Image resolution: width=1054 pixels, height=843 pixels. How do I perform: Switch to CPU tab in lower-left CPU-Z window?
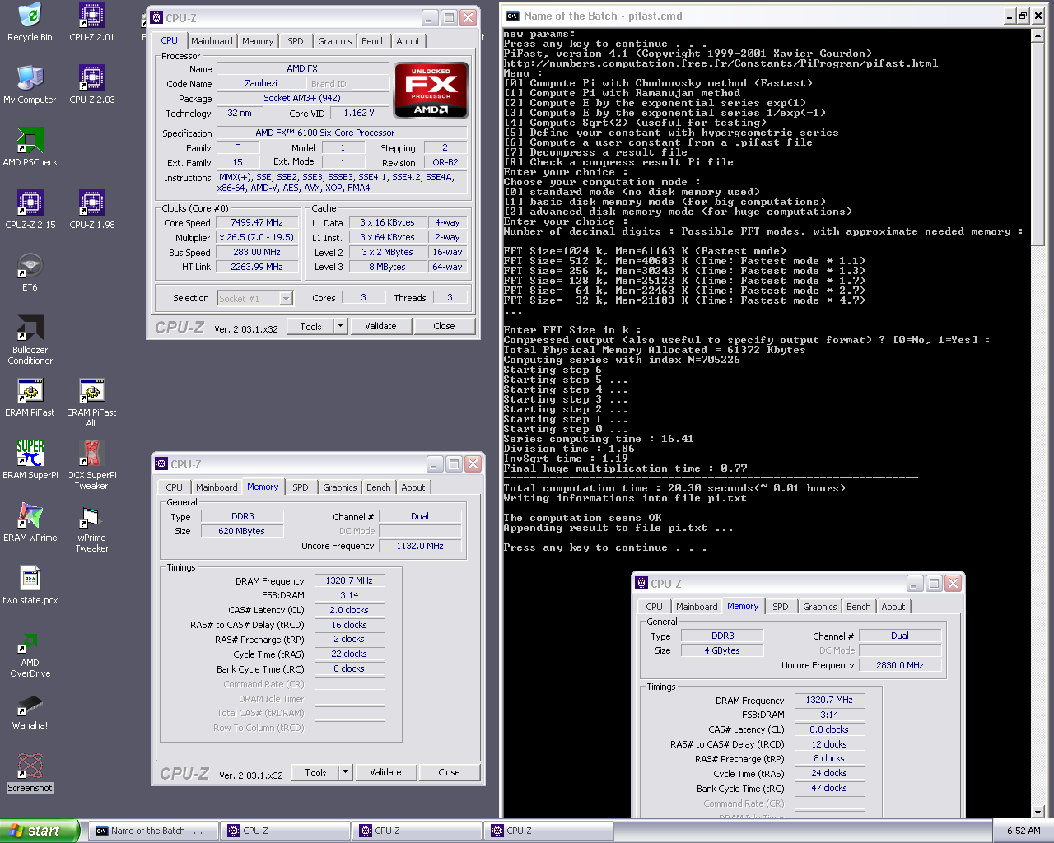175,487
